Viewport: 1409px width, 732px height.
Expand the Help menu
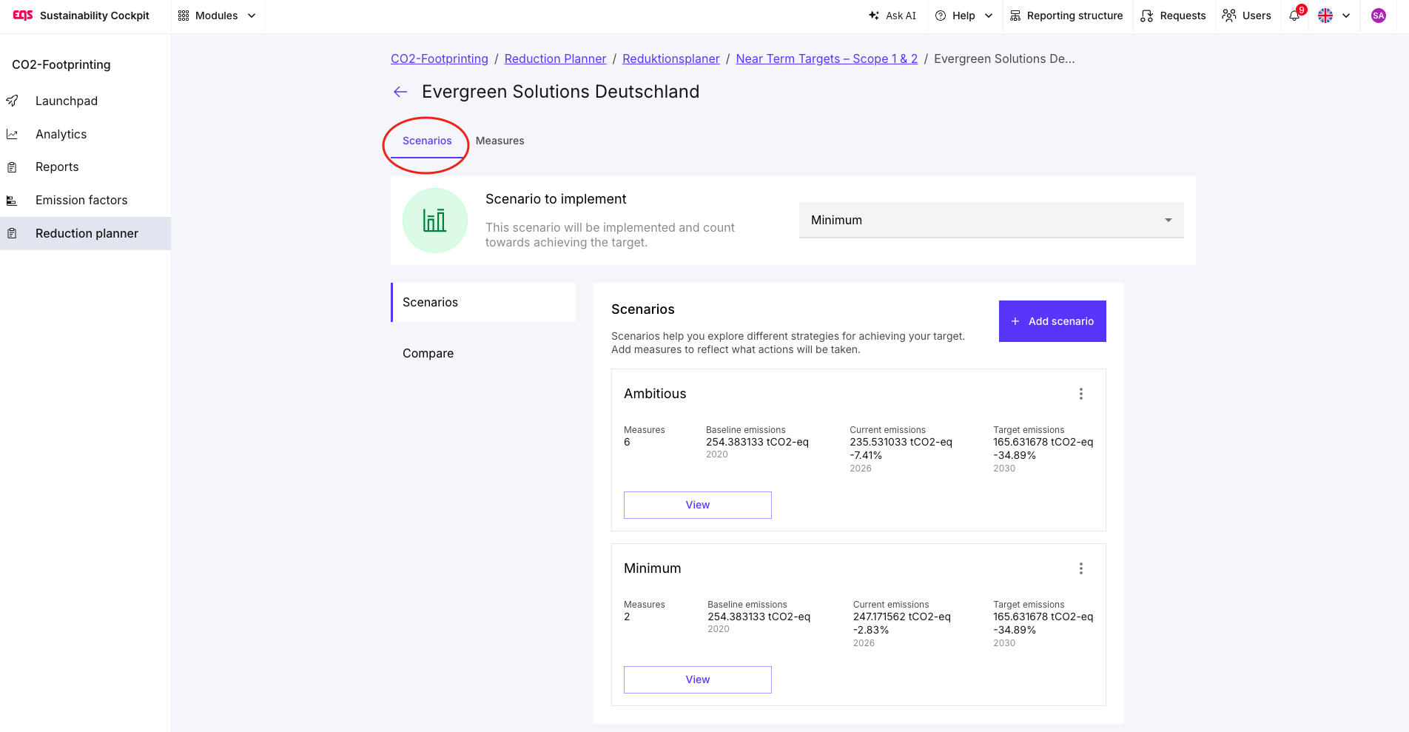pyautogui.click(x=964, y=16)
